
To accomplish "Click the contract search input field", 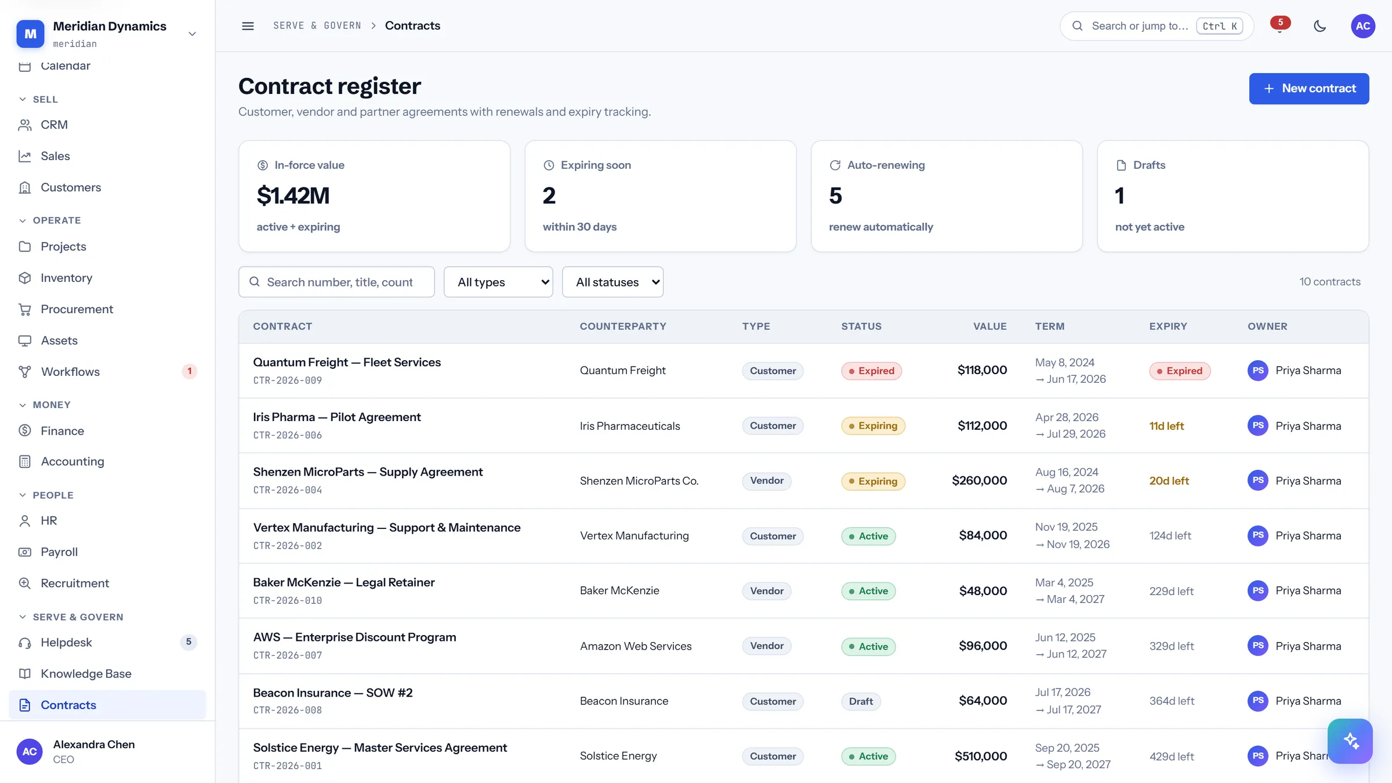I will [336, 282].
